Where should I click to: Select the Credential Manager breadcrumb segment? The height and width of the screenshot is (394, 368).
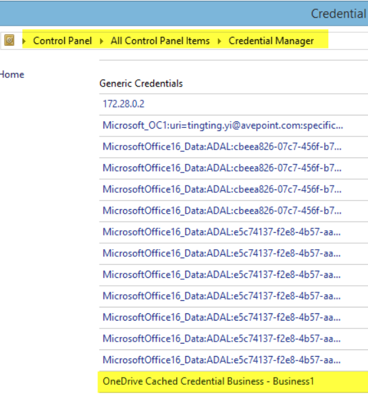tap(271, 41)
